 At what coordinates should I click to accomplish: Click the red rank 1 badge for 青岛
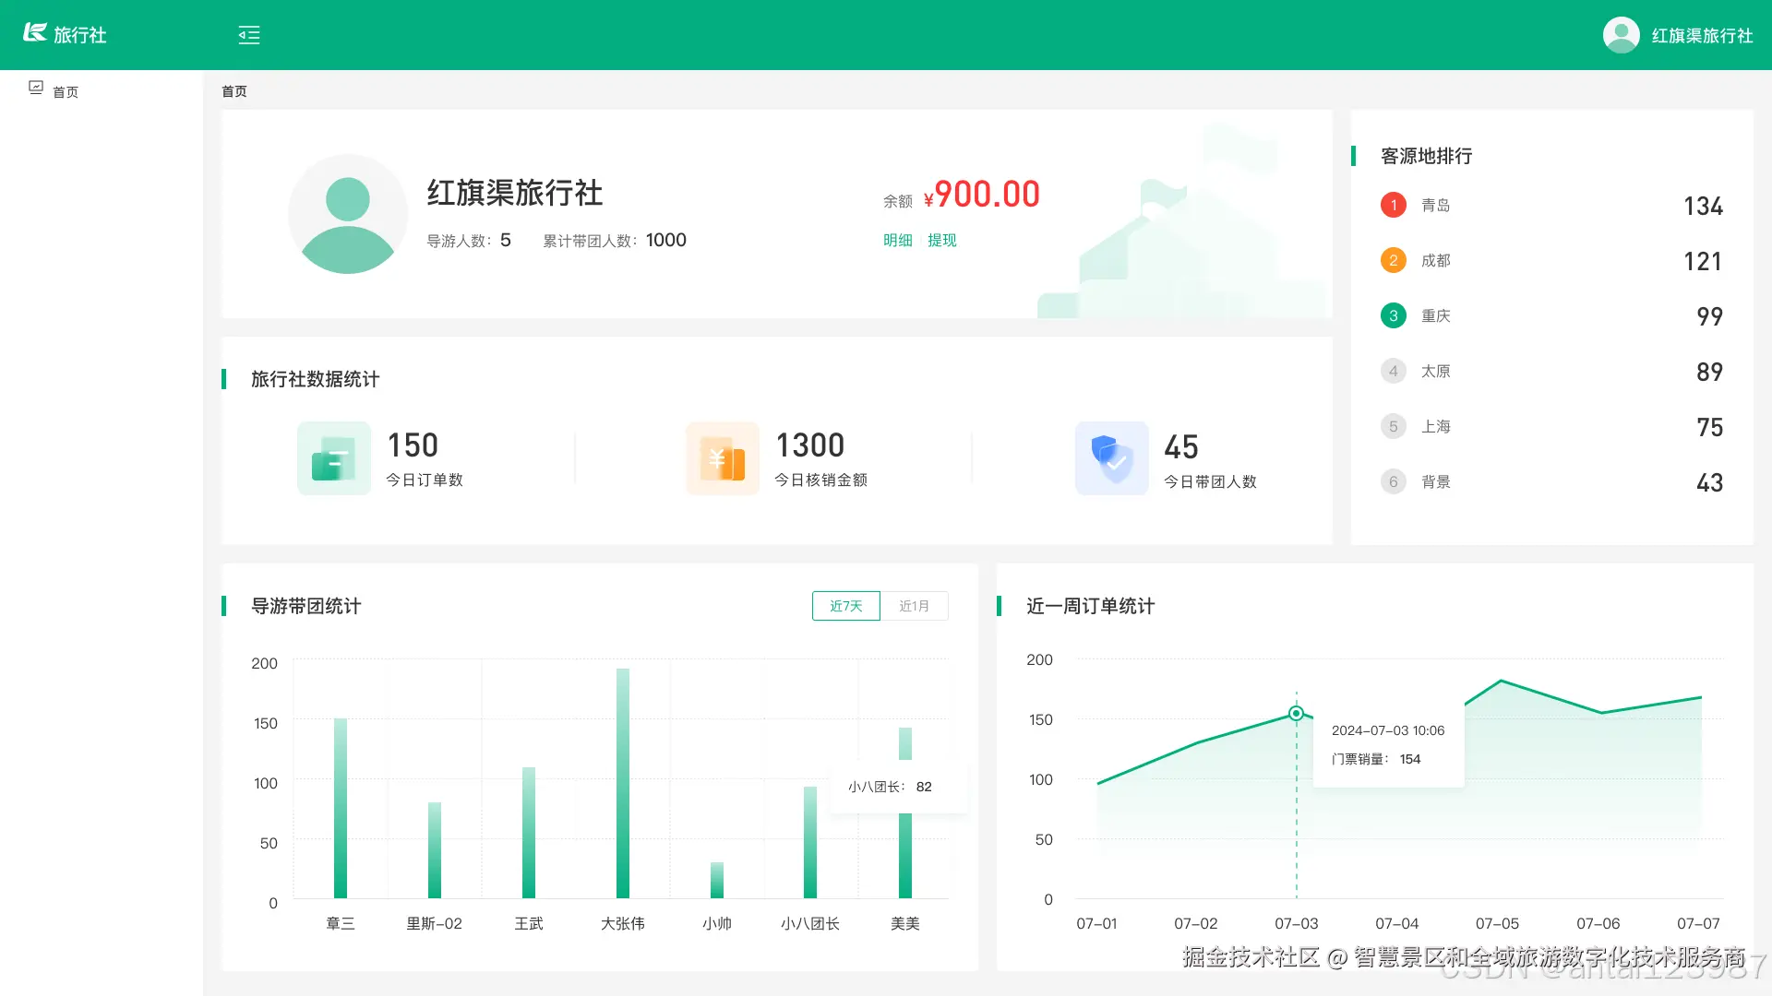click(x=1393, y=205)
